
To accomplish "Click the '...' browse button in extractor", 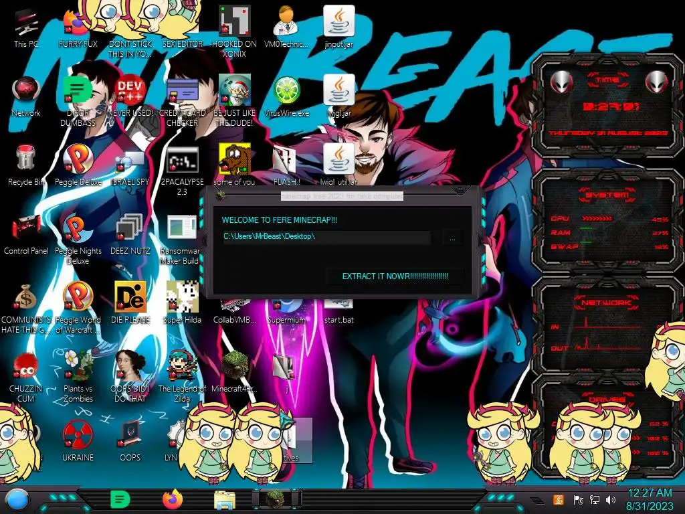I will 452,238.
